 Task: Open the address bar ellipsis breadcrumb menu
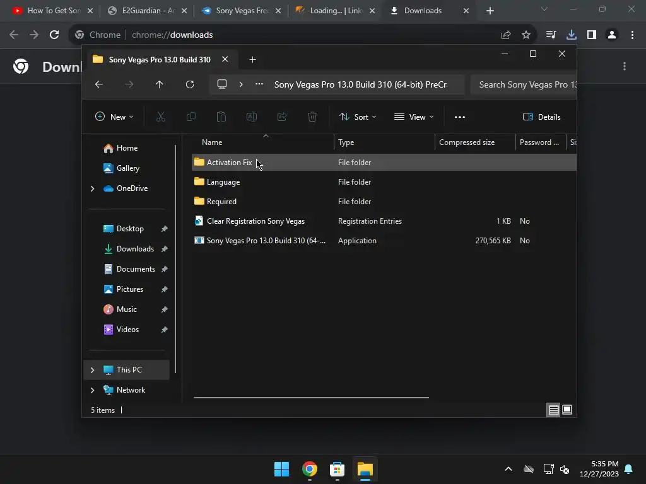click(x=259, y=84)
